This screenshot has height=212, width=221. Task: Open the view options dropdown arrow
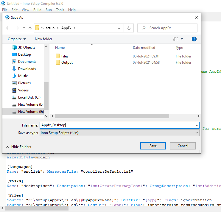click(182, 39)
